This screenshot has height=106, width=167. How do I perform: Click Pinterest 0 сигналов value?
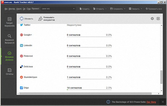[x=73, y=56]
